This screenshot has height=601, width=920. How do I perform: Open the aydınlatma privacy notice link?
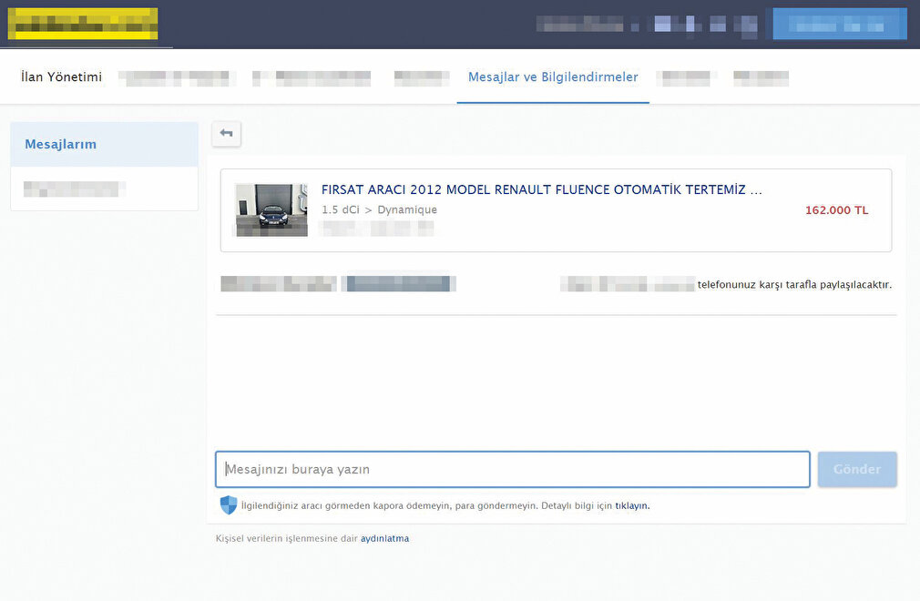click(x=384, y=538)
